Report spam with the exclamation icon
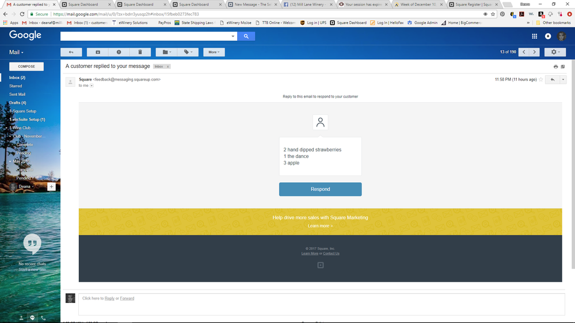 coord(119,52)
